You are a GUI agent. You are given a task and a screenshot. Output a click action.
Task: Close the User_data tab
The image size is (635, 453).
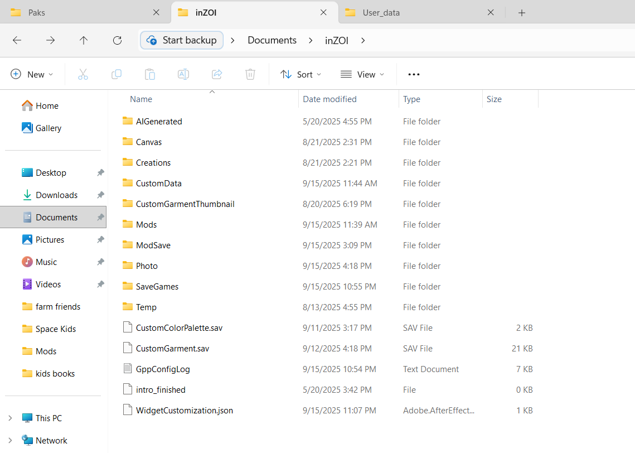click(491, 13)
